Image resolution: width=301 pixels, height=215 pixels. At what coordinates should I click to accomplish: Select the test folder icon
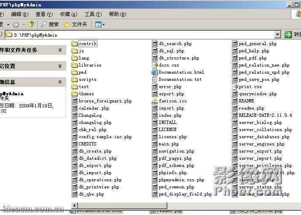[74, 87]
